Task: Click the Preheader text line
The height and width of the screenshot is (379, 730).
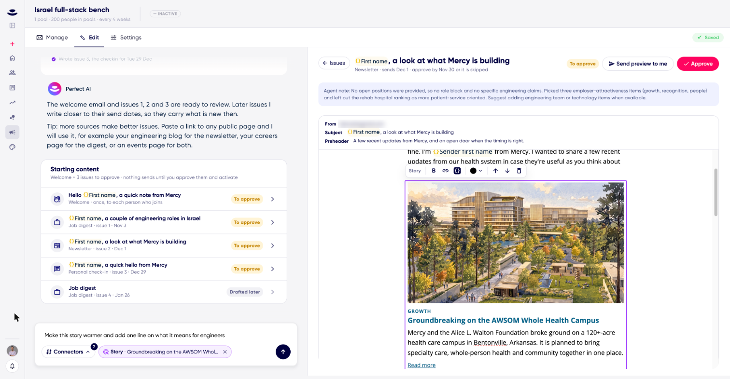Action: pyautogui.click(x=438, y=141)
